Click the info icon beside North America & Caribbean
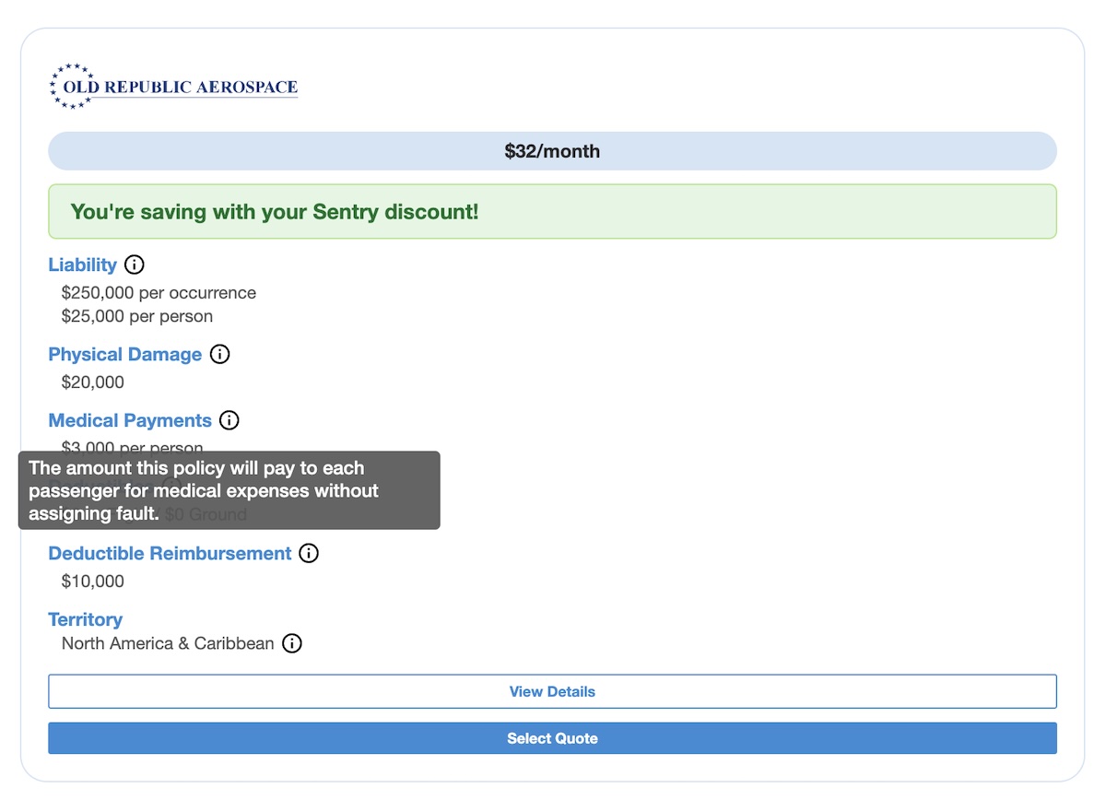The width and height of the screenshot is (1106, 811). (292, 643)
